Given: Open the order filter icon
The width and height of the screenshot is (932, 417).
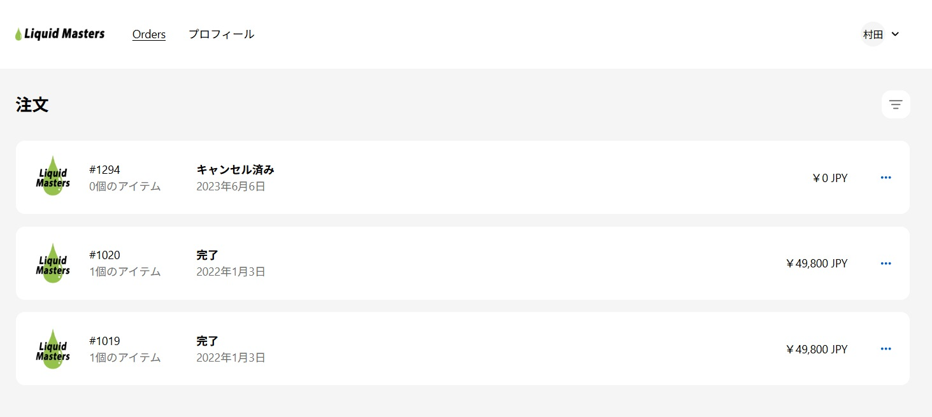Looking at the screenshot, I should 896,104.
